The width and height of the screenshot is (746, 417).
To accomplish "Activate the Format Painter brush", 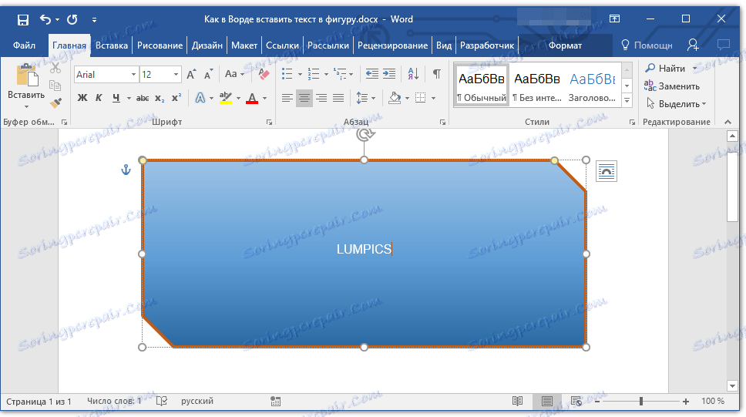I will pyautogui.click(x=55, y=103).
